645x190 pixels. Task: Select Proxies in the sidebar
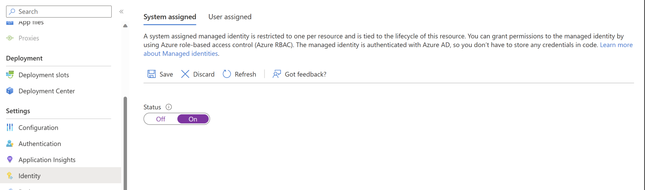pyautogui.click(x=29, y=38)
